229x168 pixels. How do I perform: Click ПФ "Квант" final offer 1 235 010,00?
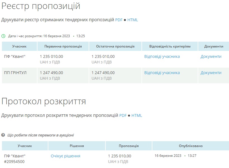coord(103,56)
